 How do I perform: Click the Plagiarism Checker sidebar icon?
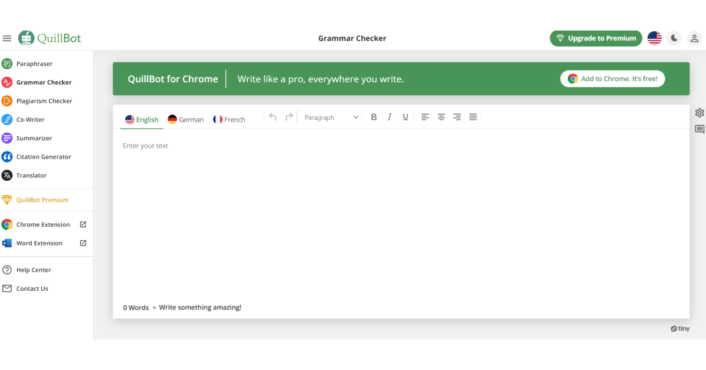point(7,101)
